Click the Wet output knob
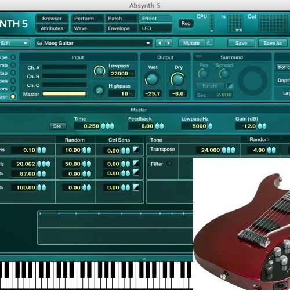 coord(153,79)
